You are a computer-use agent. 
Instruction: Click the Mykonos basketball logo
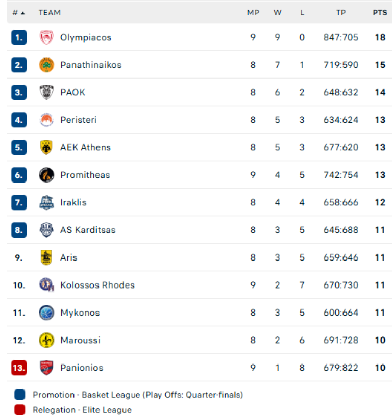click(x=46, y=313)
